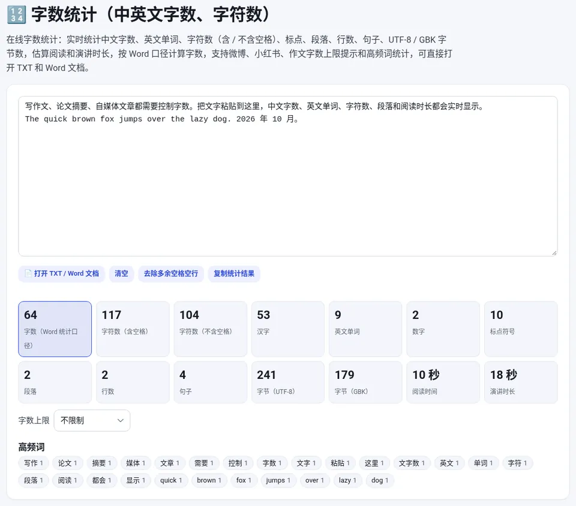Select the 241 字节 UTF-8 card

pos(288,382)
